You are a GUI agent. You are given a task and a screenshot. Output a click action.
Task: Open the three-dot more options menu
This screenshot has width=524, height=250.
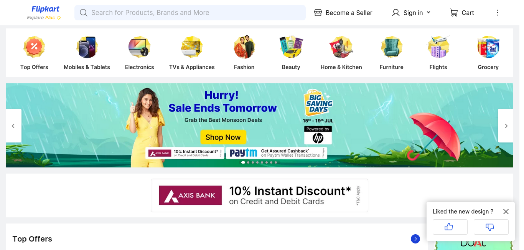[x=498, y=13]
